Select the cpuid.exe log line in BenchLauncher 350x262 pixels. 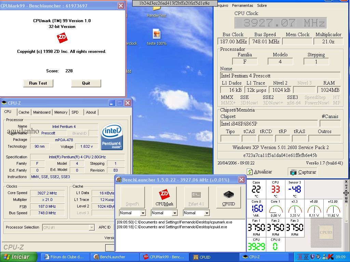coord(172,227)
